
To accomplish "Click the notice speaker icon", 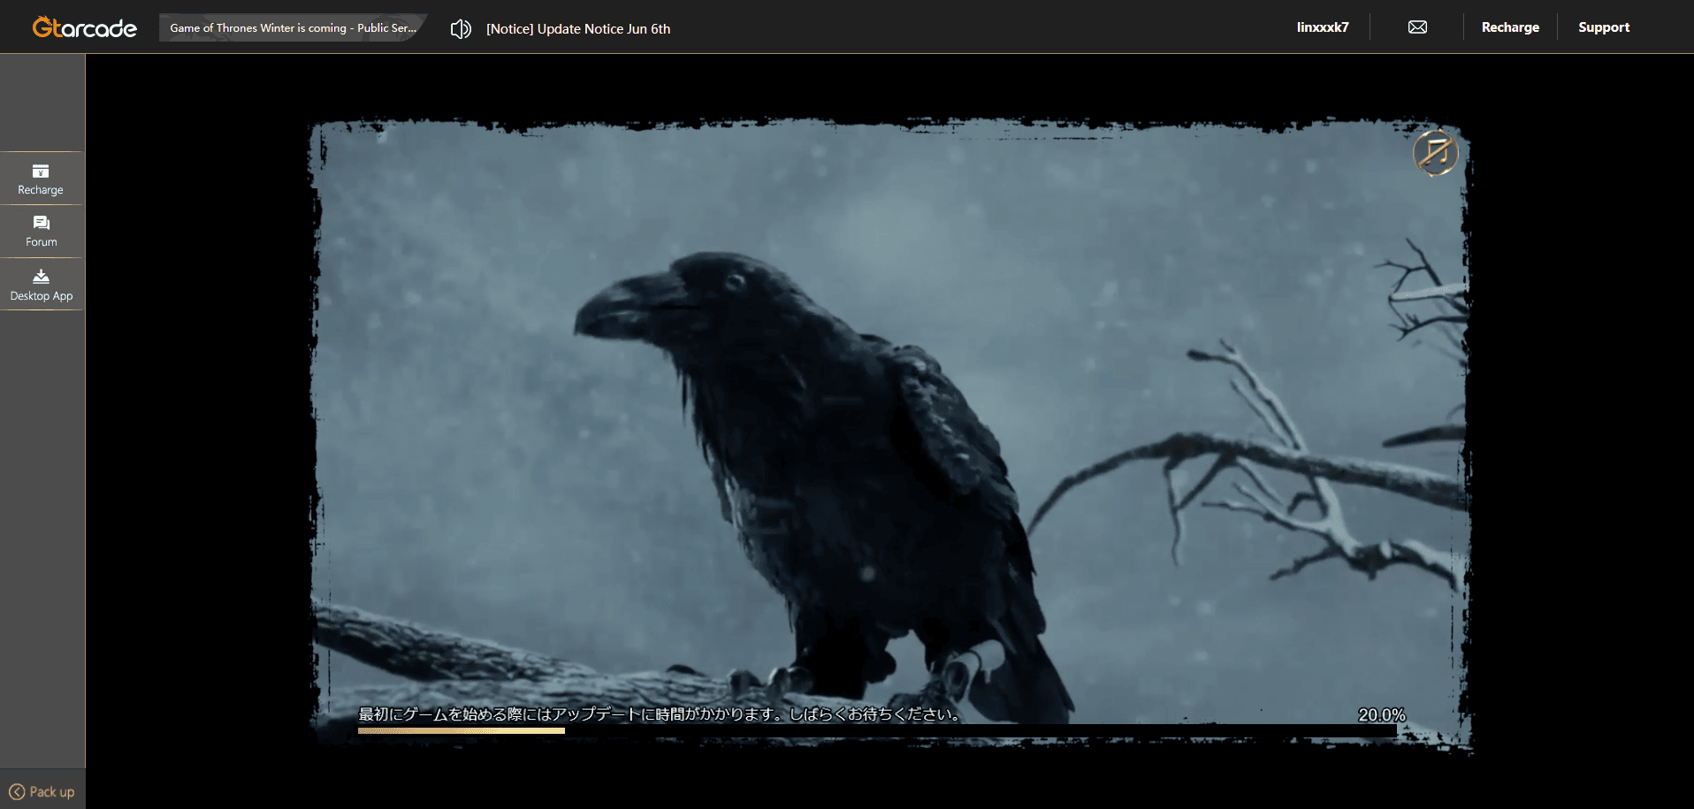I will [461, 29].
